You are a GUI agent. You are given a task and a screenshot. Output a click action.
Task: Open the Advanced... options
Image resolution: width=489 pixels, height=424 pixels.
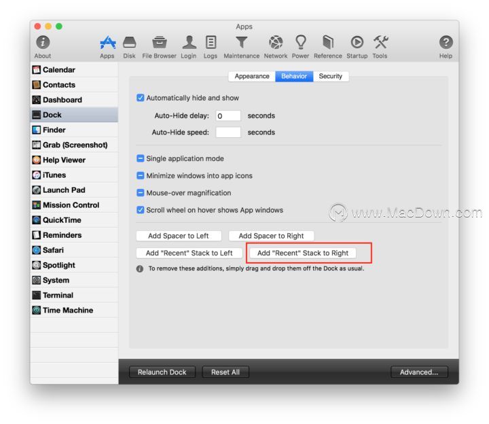pos(419,372)
